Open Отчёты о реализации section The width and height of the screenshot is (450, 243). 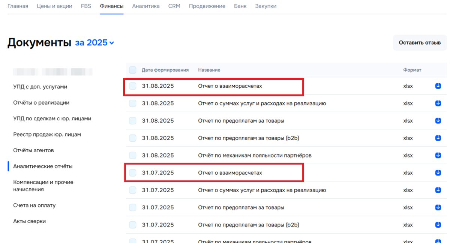pyautogui.click(x=41, y=102)
